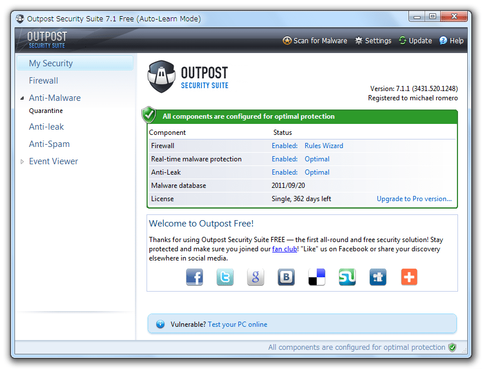Click the license text Single, 362 days left

pyautogui.click(x=301, y=199)
